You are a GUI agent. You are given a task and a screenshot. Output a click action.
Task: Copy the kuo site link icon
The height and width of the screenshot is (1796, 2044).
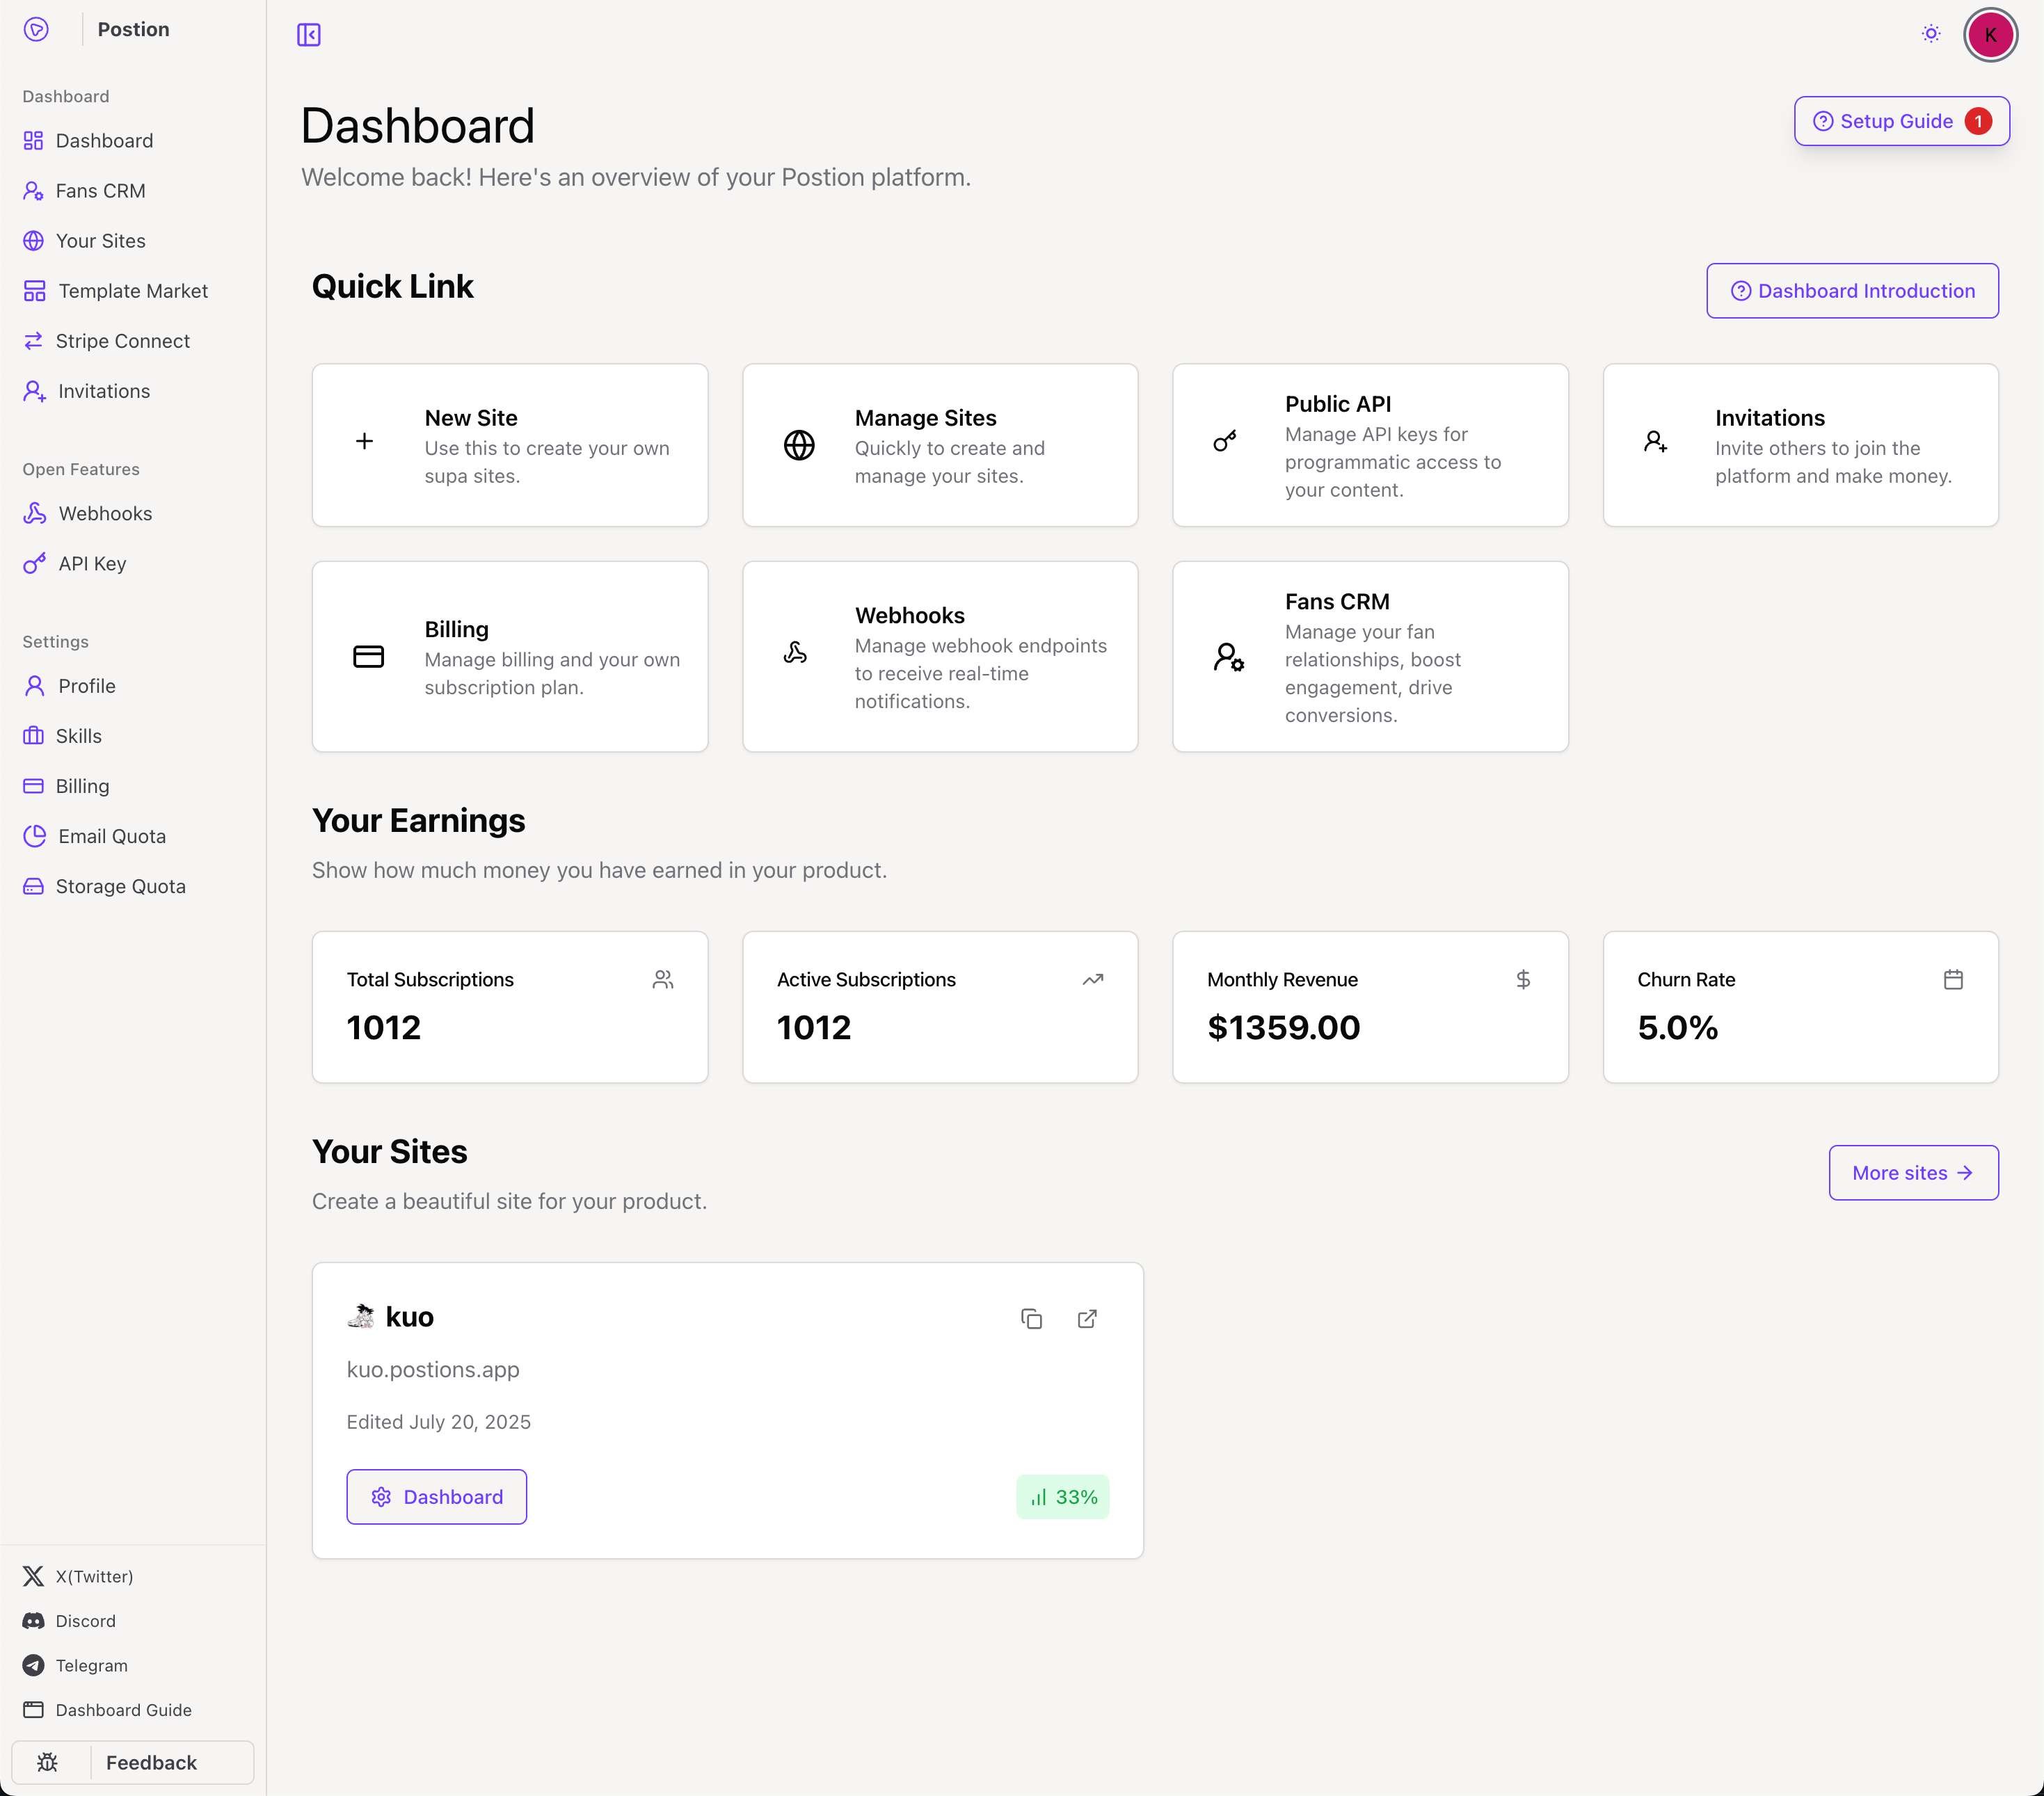(x=1032, y=1319)
